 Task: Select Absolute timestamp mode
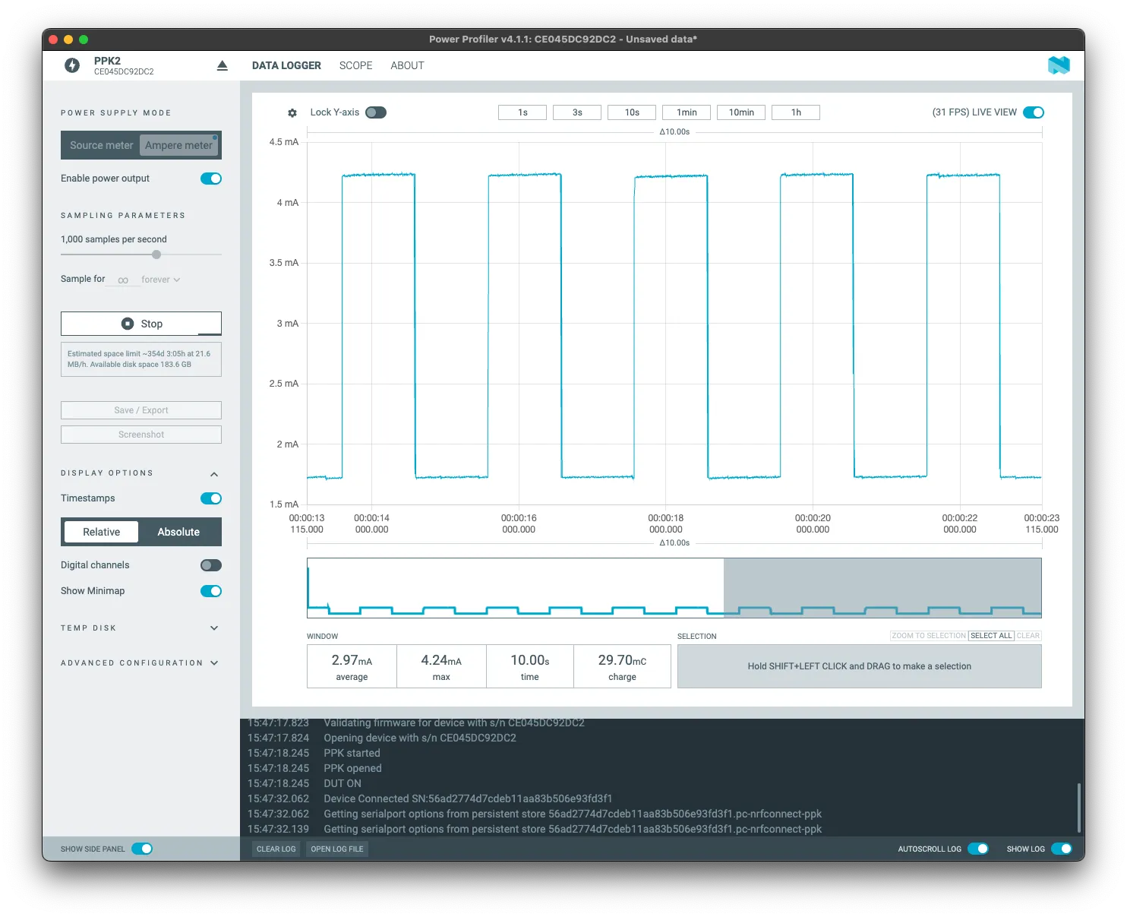point(178,532)
